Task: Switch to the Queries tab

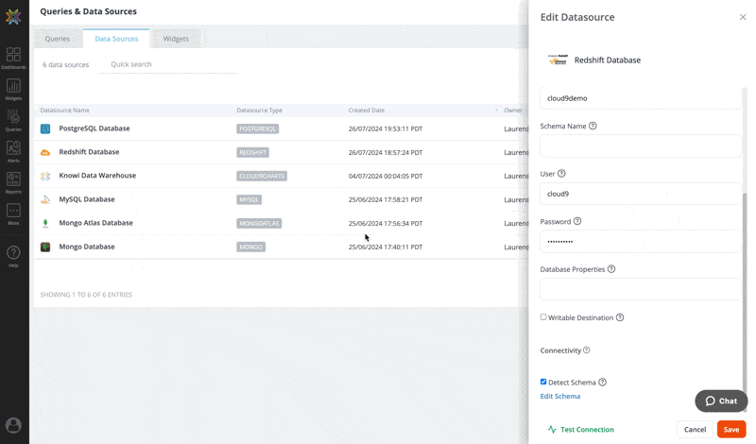Action: (x=58, y=39)
